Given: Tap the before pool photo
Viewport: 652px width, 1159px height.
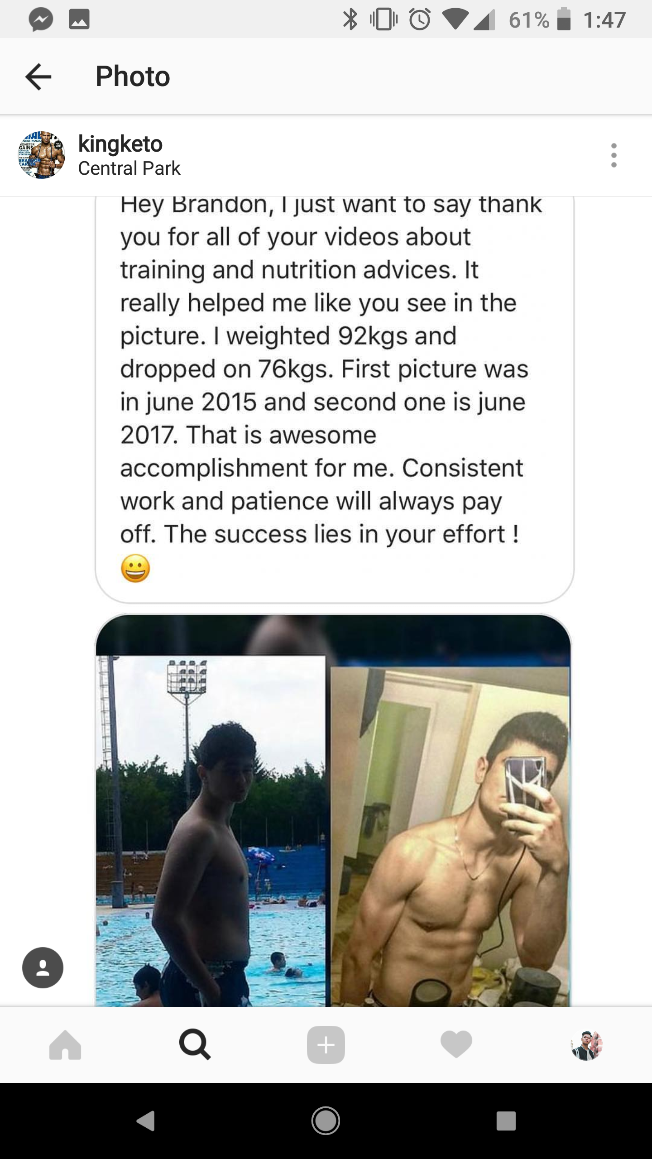Looking at the screenshot, I should click(x=211, y=831).
